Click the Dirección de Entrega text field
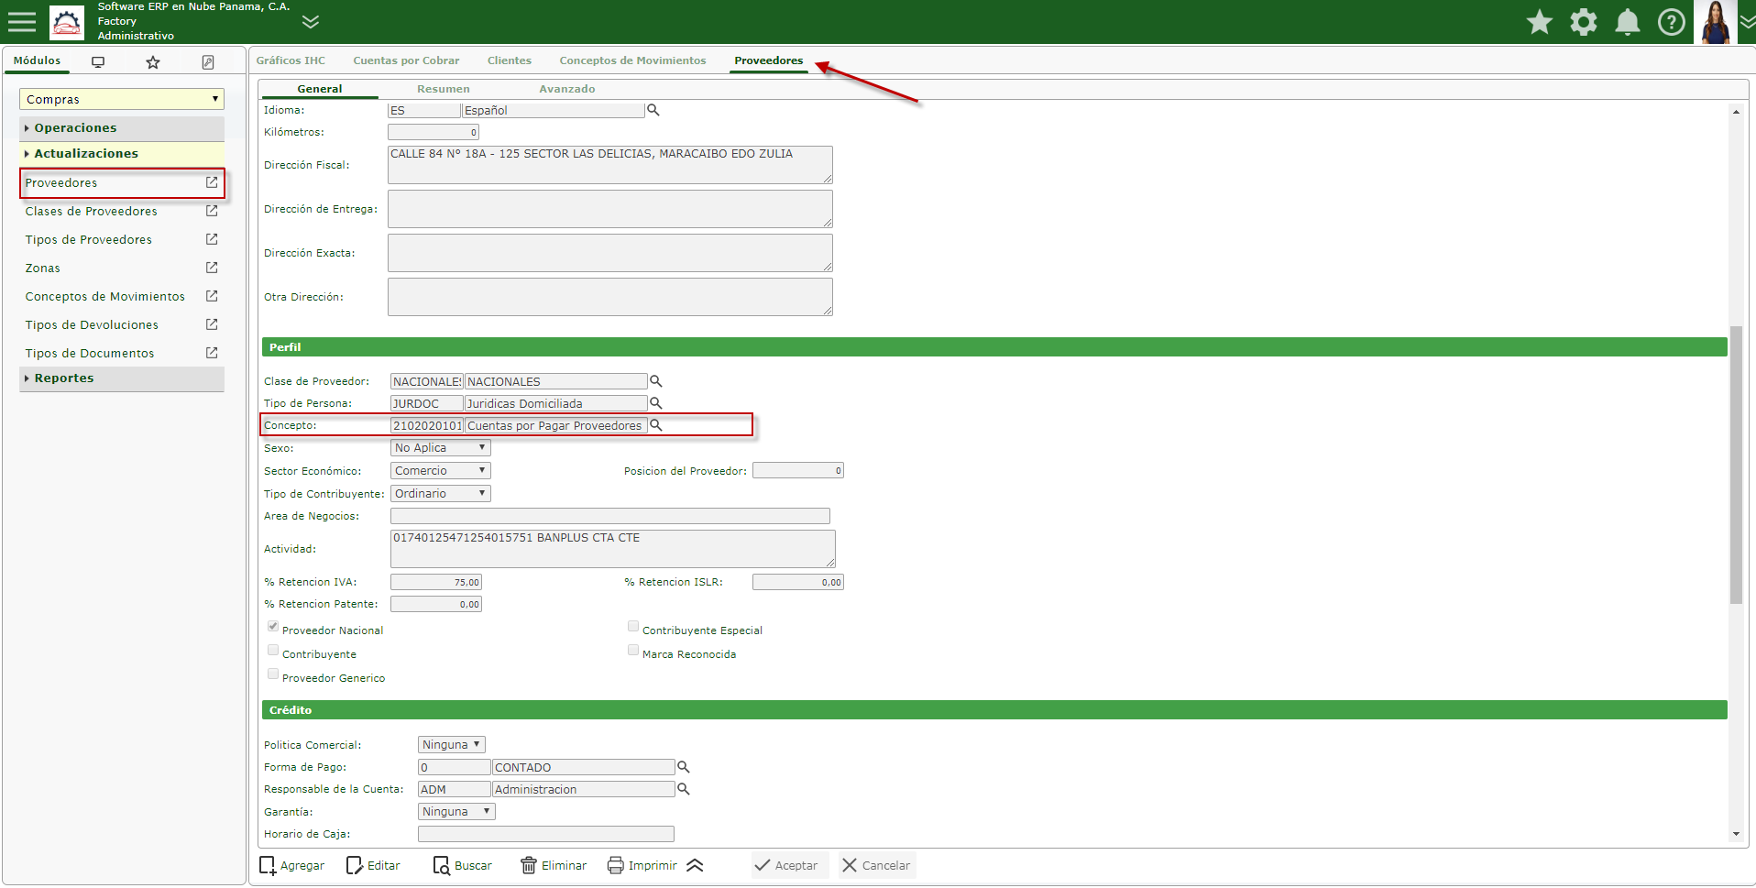 click(609, 209)
